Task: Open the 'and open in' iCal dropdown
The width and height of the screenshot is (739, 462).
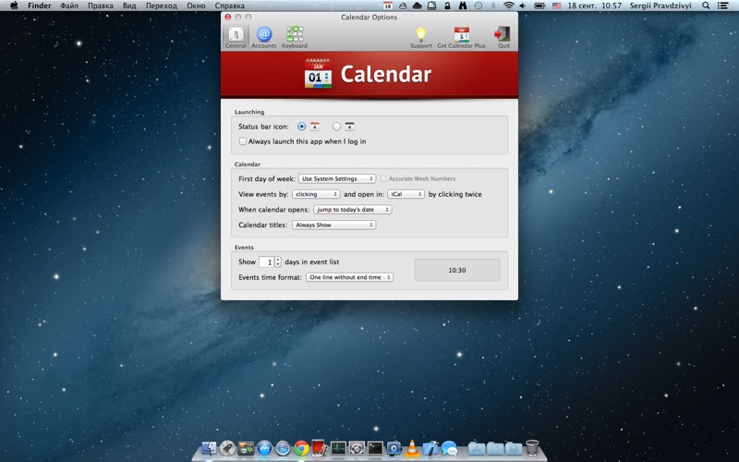Action: pyautogui.click(x=406, y=194)
